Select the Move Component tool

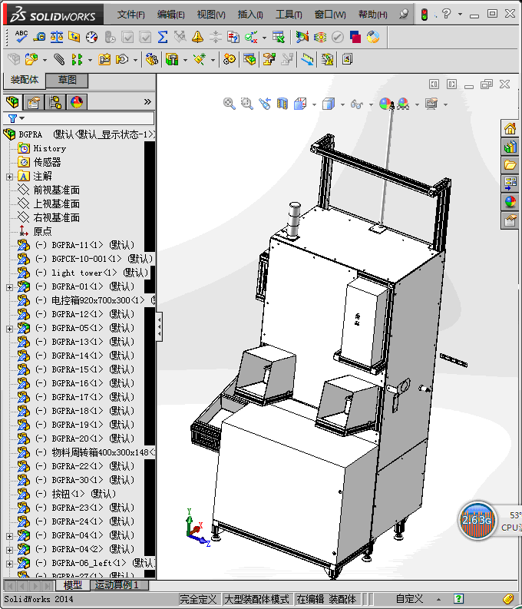(x=122, y=59)
